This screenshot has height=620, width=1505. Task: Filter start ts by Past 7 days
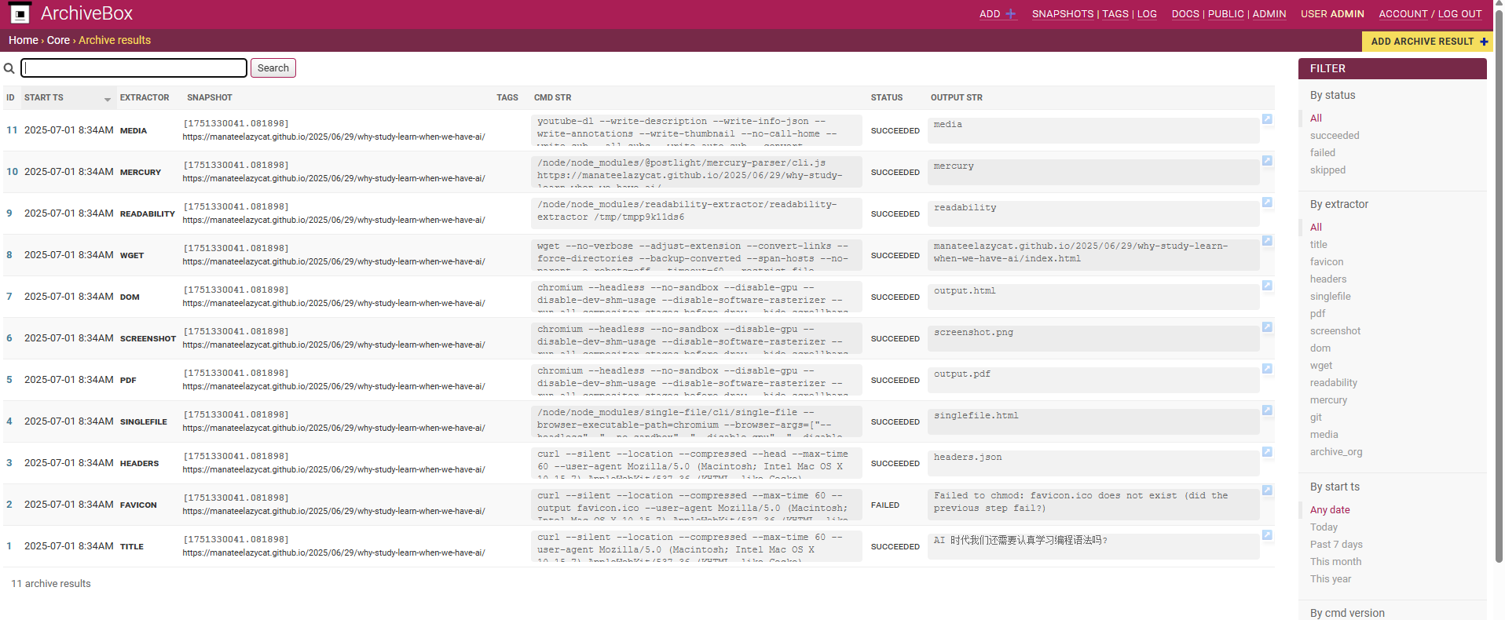[1335, 545]
